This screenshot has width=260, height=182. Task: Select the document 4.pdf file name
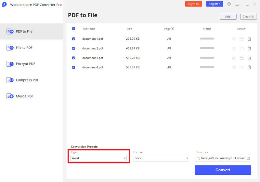(x=93, y=67)
